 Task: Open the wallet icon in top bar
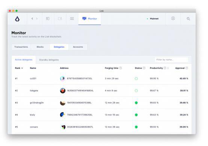tap(60, 18)
